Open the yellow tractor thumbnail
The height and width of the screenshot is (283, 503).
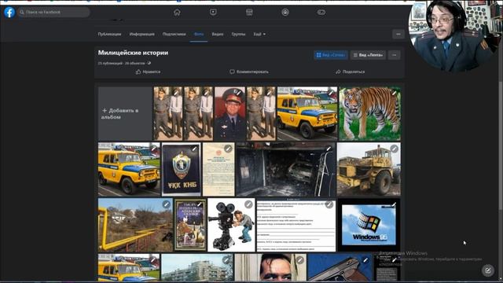click(x=369, y=169)
